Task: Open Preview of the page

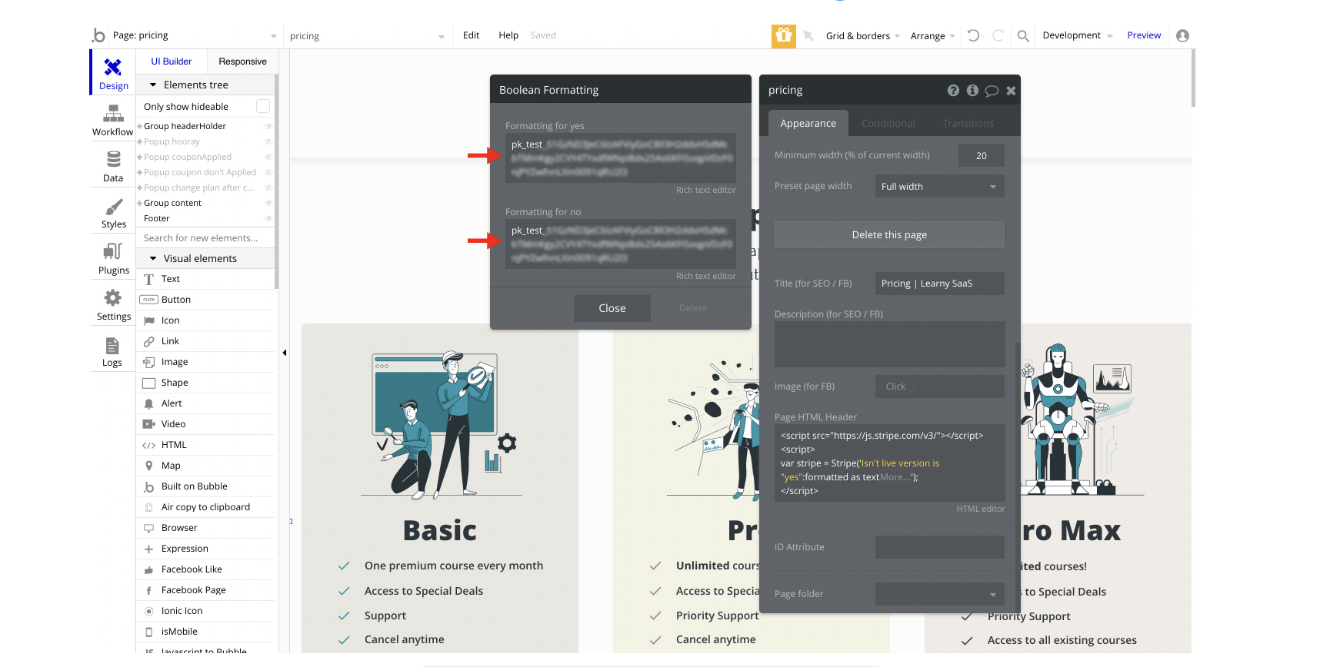Action: [1144, 35]
